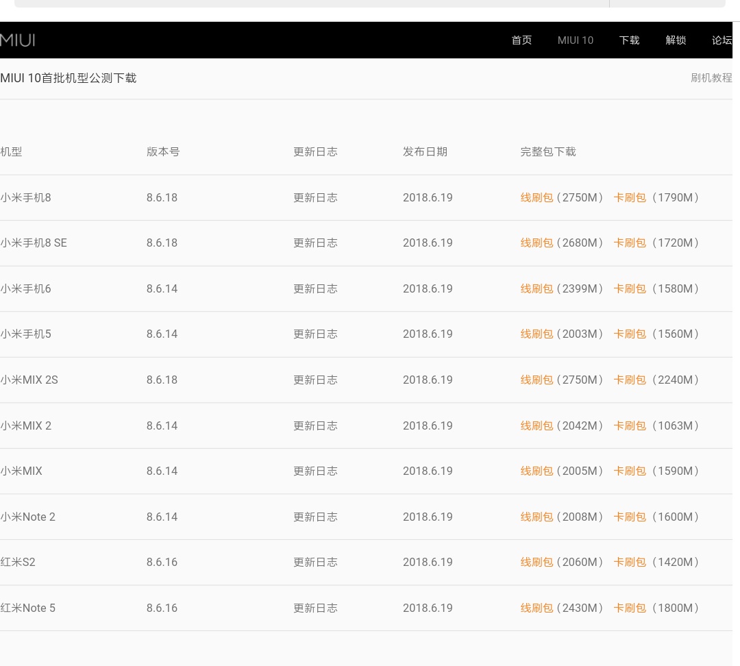Screen dimensions: 740x666
Task: Download 卡刷包 (1590M) for 小米MIX
Action: [630, 471]
